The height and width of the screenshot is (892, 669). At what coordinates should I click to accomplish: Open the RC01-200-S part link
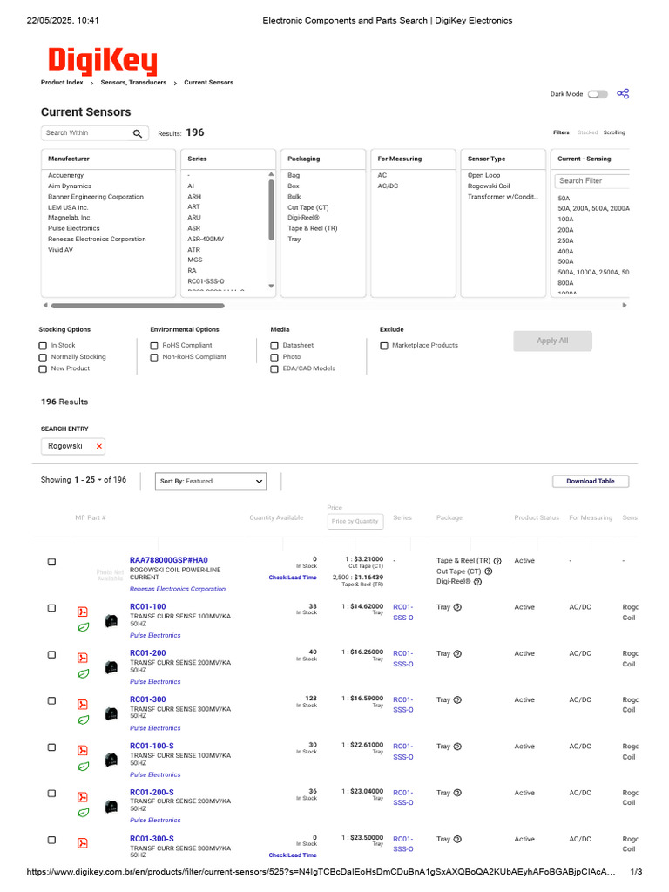152,792
